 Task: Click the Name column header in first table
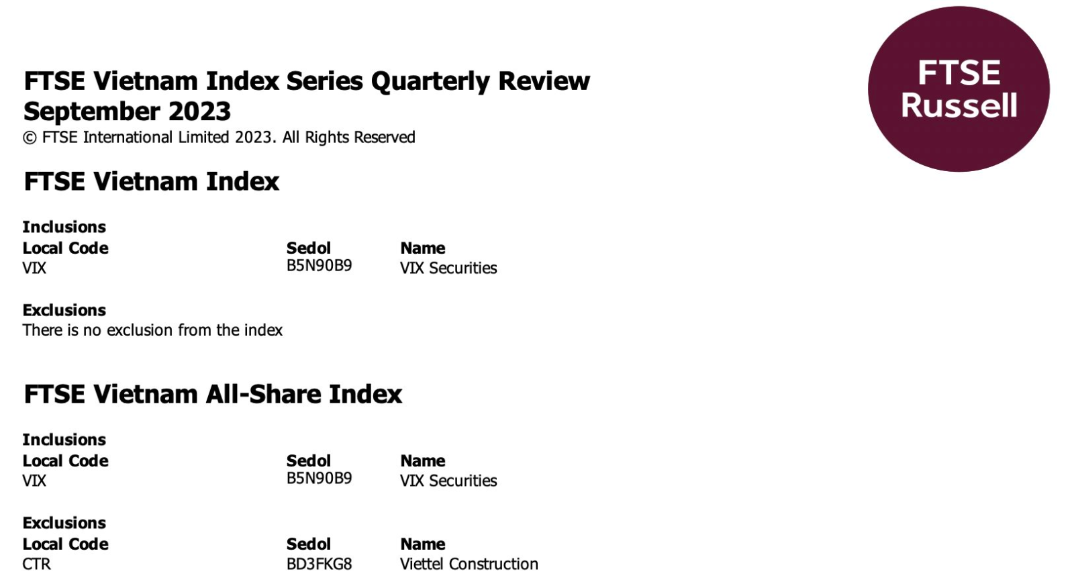pyautogui.click(x=423, y=248)
